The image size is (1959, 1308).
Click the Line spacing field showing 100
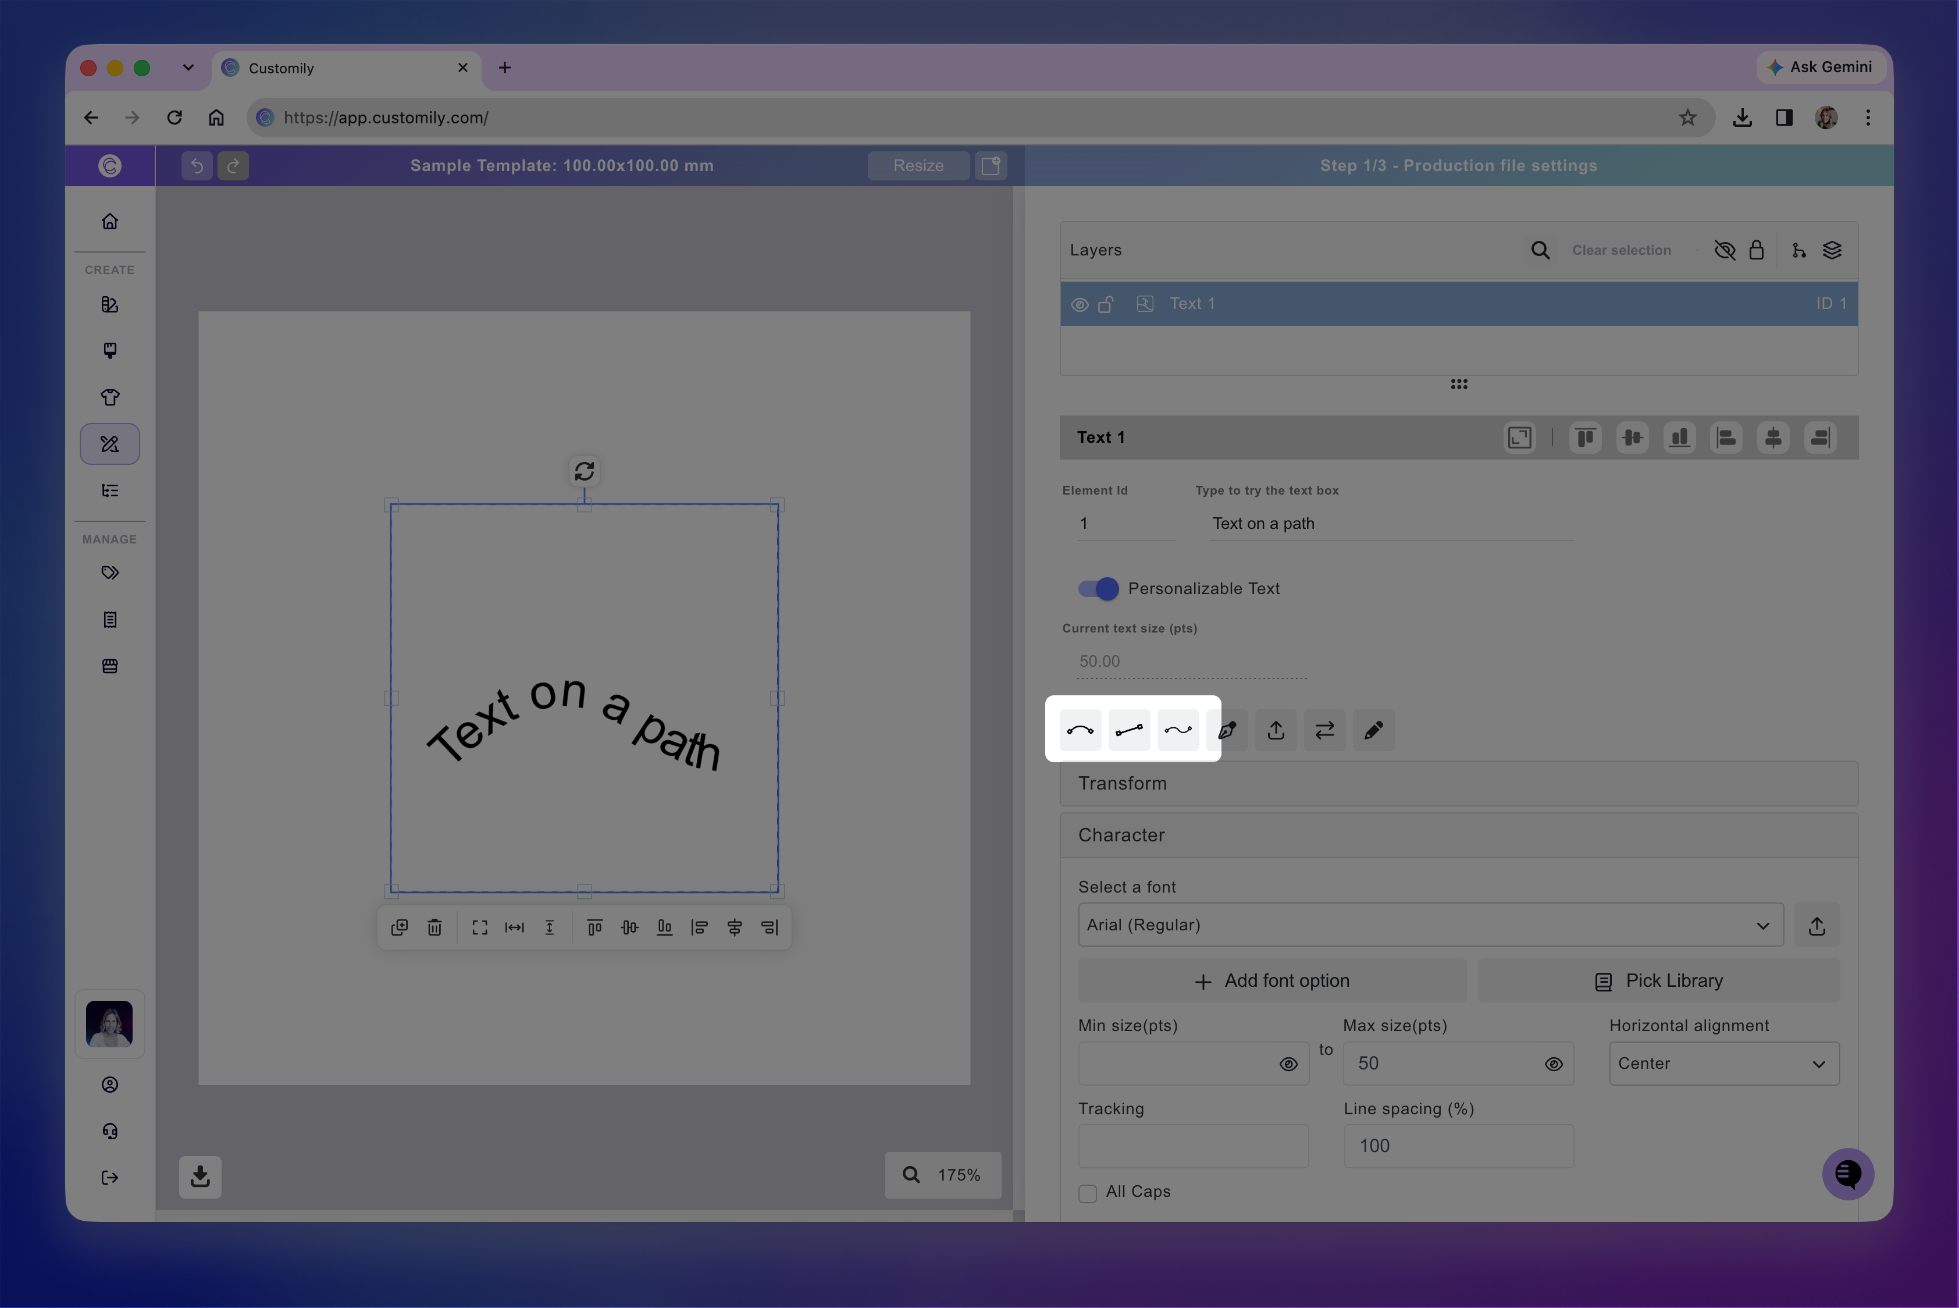[1459, 1146]
